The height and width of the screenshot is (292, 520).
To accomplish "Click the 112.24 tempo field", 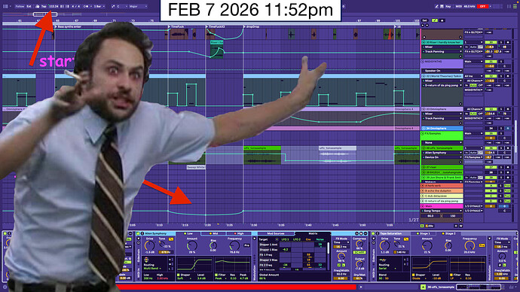I will [54, 6].
